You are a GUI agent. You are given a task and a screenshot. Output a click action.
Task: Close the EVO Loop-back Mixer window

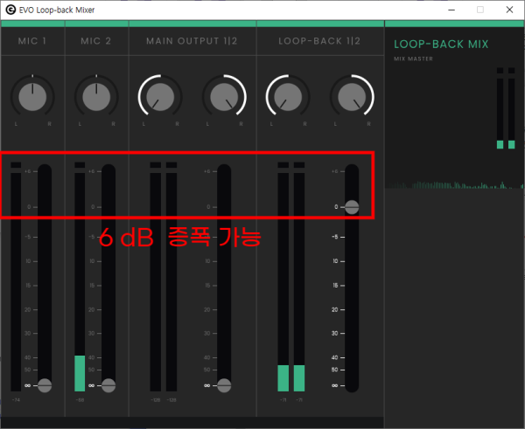coord(509,10)
